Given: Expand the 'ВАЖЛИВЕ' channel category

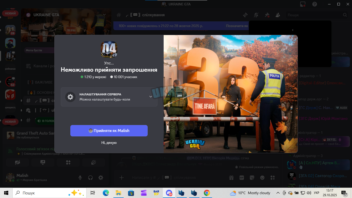Looking at the screenshot, I should [40, 82].
